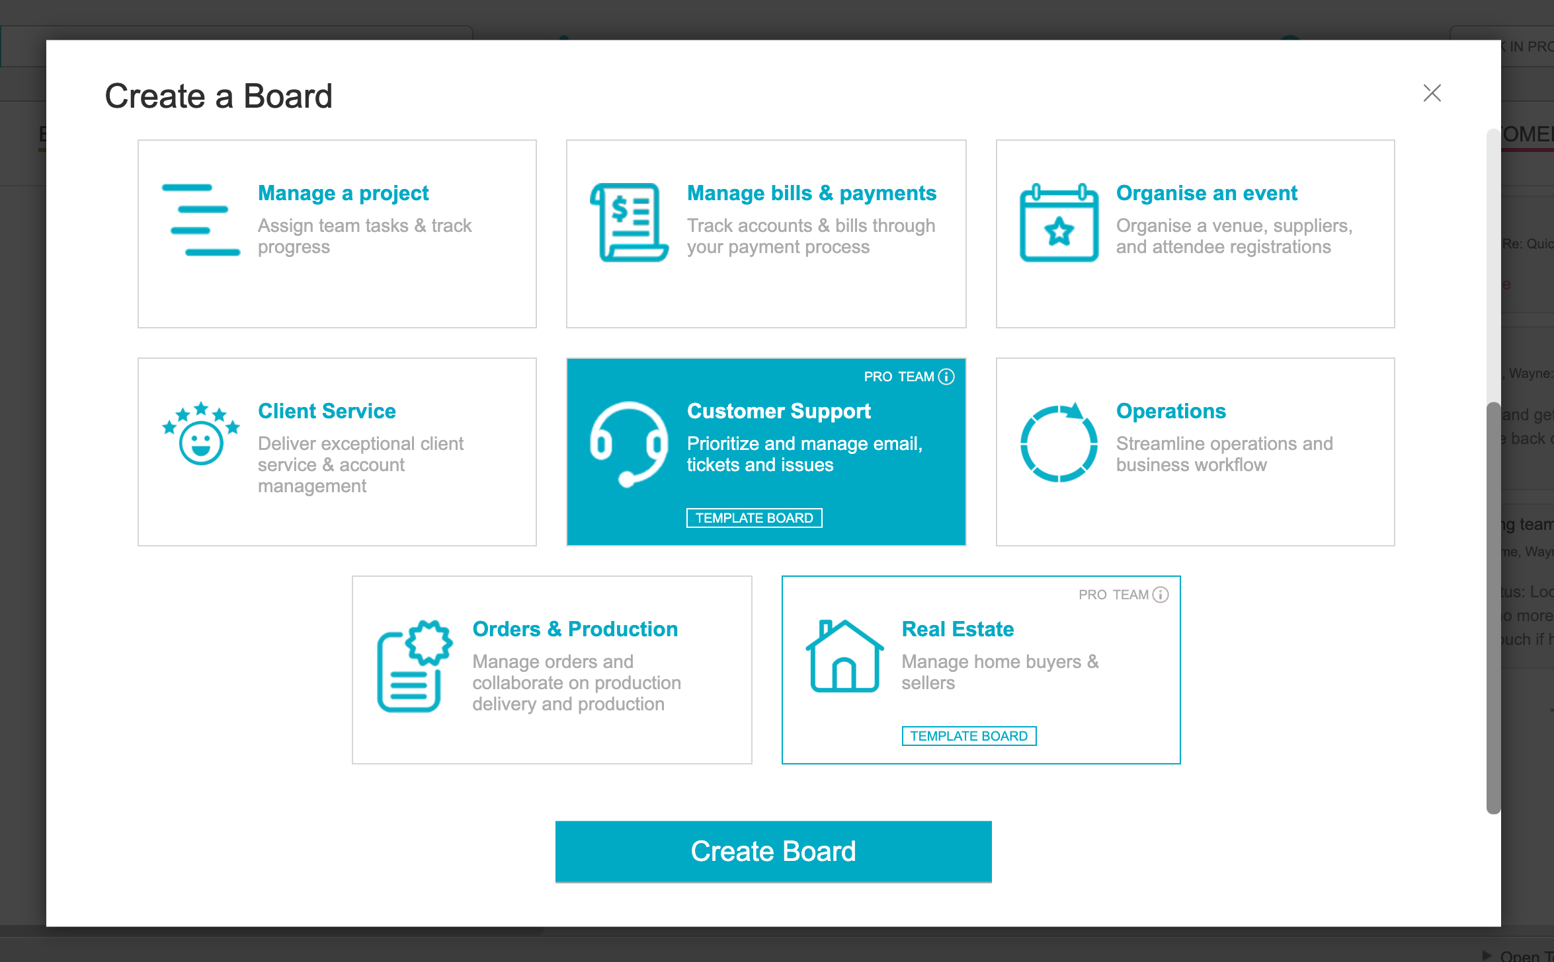Image resolution: width=1554 pixels, height=962 pixels.
Task: Click the Manage a project Gantt icon
Action: tap(200, 220)
